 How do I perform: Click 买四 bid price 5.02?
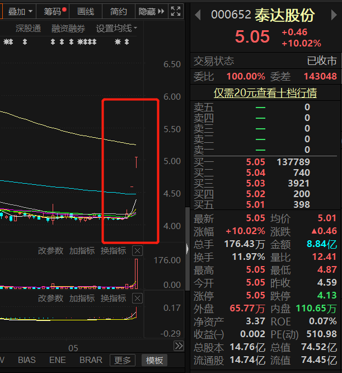[x=255, y=194]
